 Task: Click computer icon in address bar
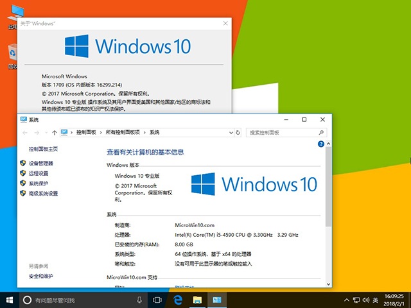click(x=64, y=133)
